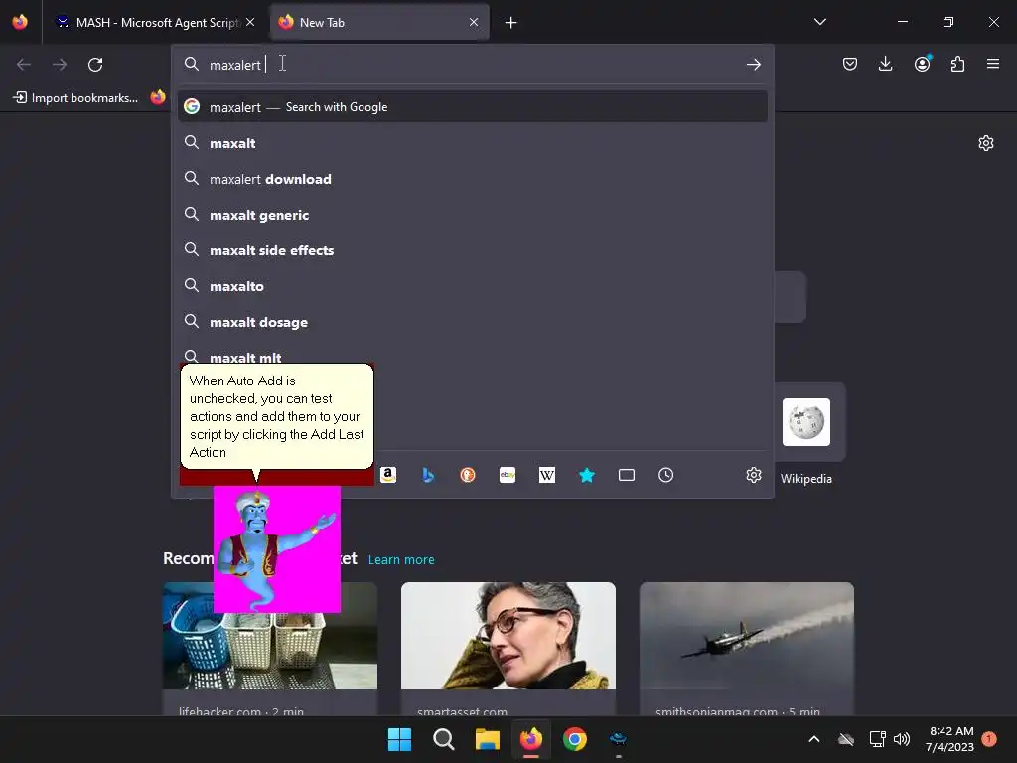Open Firefox bookmark icon in bookmarks toolbar
Image resolution: width=1017 pixels, height=763 pixels.
coord(158,97)
